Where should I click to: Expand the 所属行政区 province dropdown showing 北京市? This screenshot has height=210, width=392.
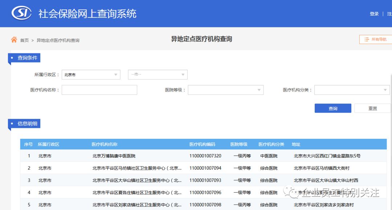click(91, 74)
